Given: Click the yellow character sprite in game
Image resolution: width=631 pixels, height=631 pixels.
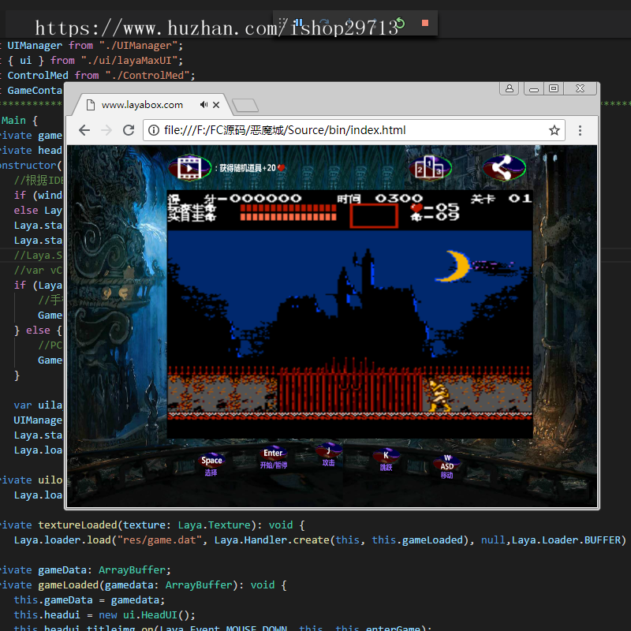Looking at the screenshot, I should click(x=439, y=395).
